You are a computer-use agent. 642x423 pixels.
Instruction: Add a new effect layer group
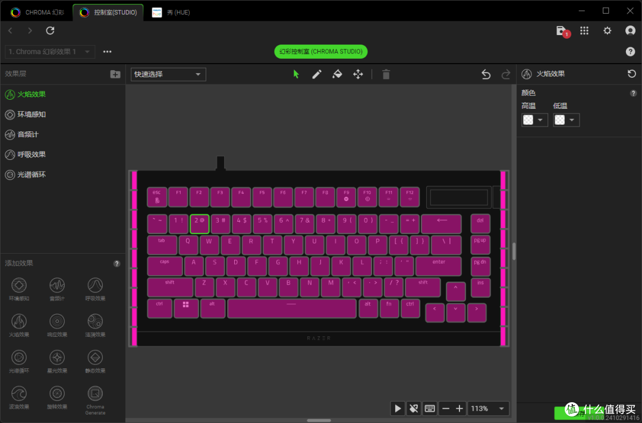coord(115,74)
